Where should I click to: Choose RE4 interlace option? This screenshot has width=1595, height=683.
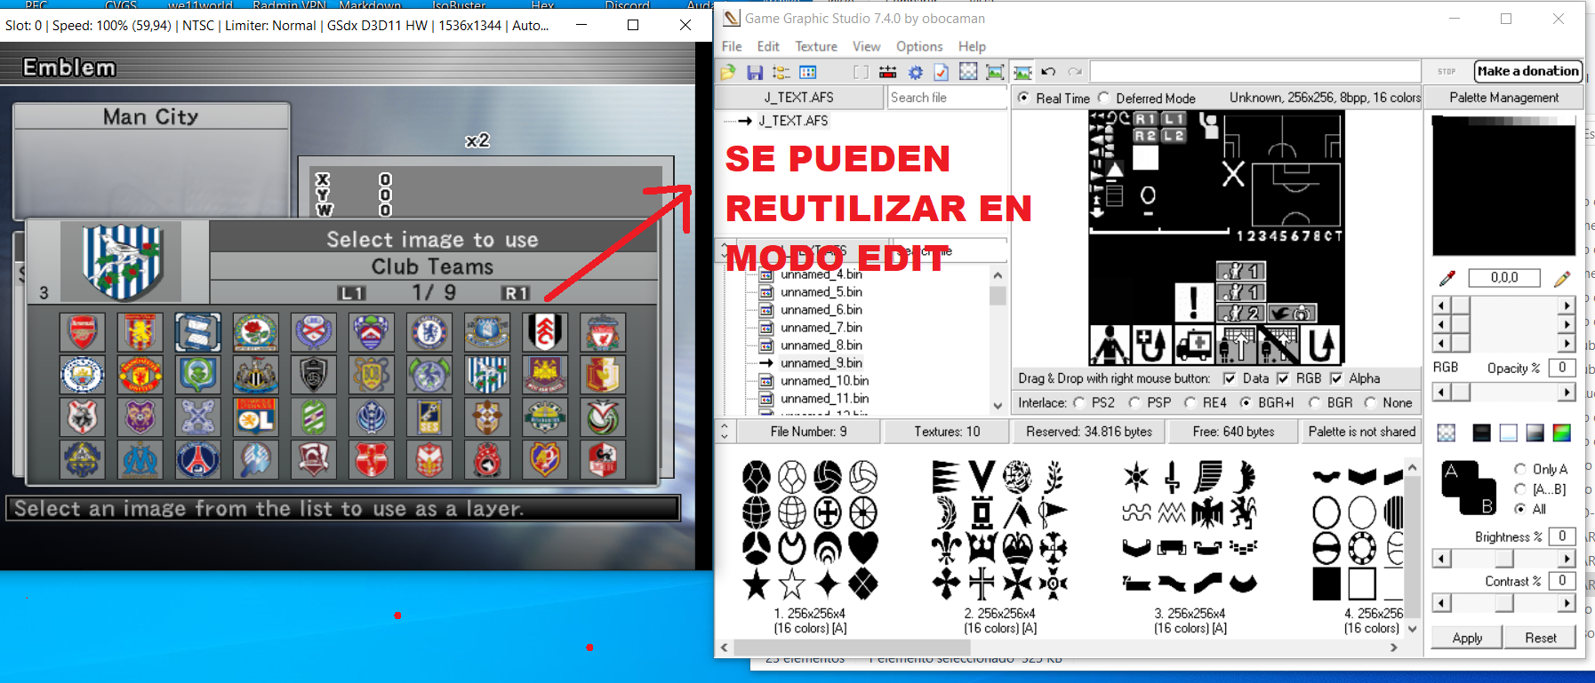1190,402
